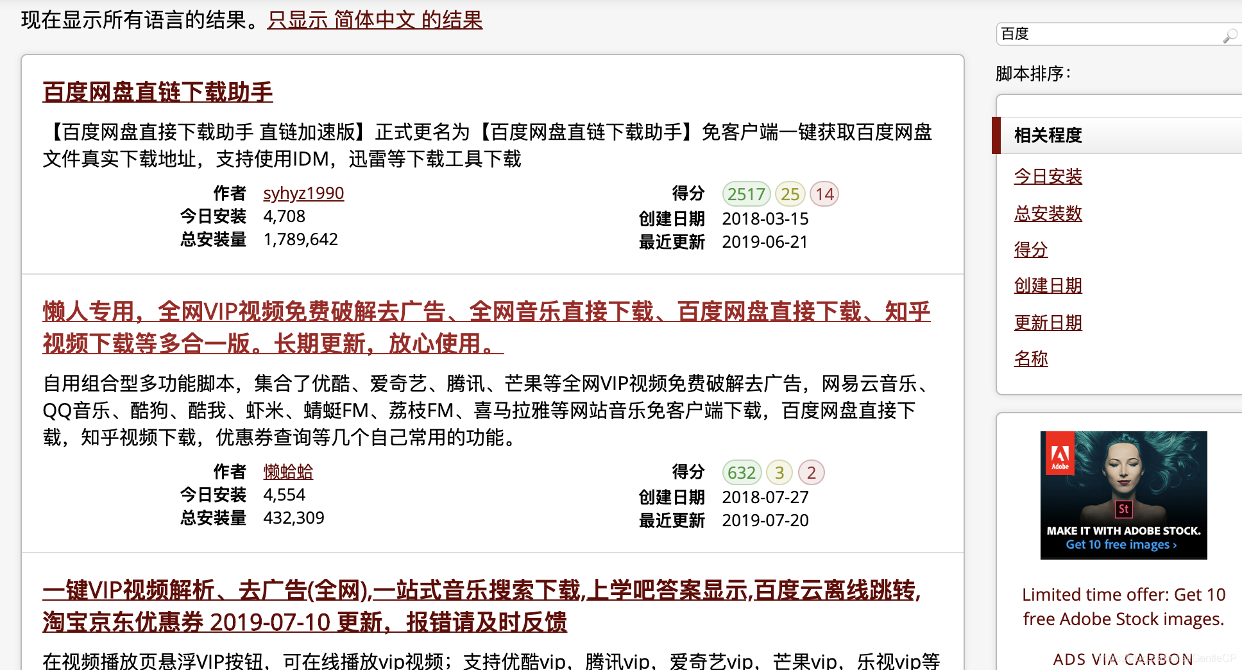Sort scripts by 名称

(1031, 359)
